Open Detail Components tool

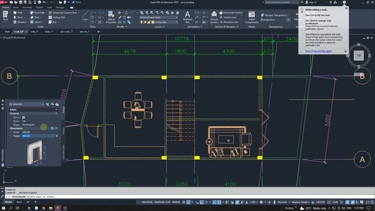[x=251, y=17]
